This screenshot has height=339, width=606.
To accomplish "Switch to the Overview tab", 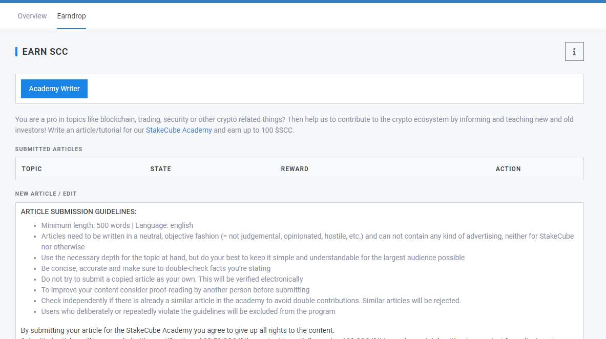I will click(x=32, y=16).
